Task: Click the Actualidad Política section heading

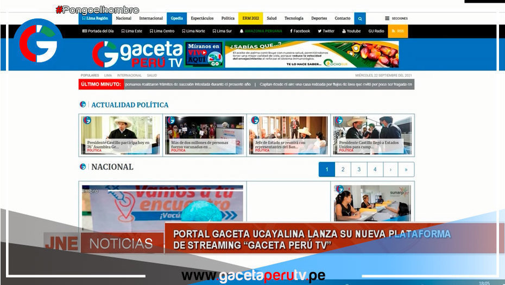Action: tap(130, 105)
